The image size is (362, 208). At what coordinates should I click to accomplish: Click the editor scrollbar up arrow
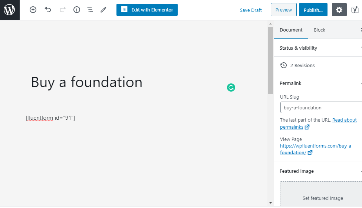[x=271, y=24]
